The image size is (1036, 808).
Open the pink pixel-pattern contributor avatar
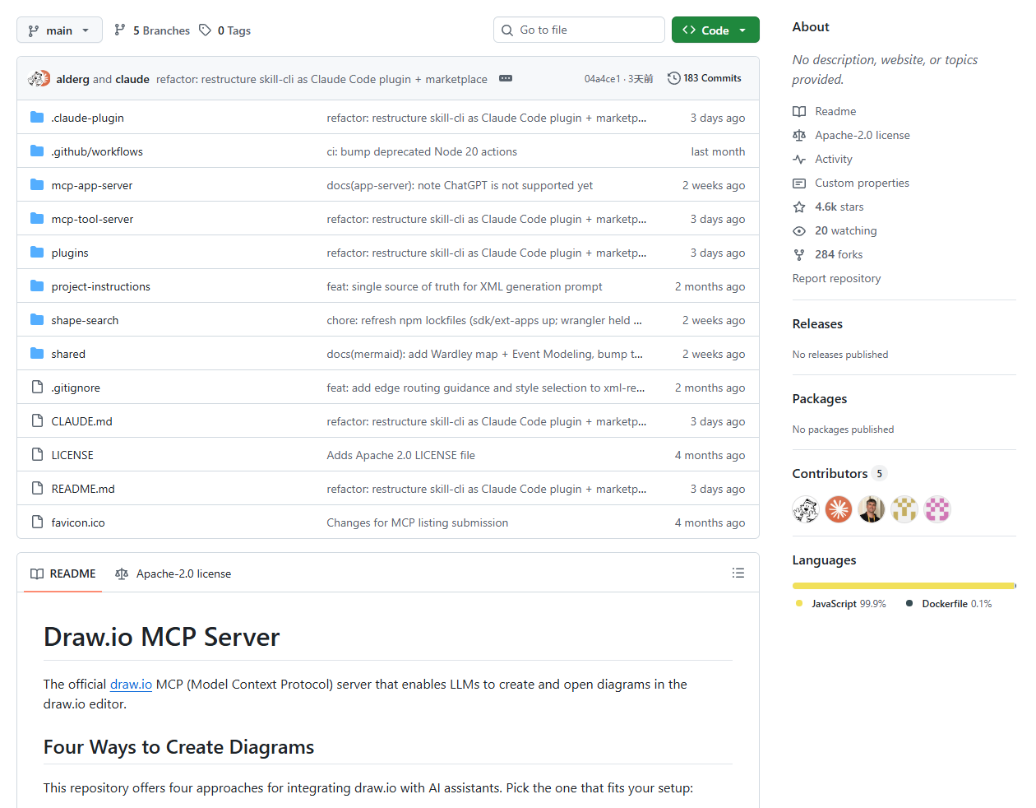pos(937,509)
